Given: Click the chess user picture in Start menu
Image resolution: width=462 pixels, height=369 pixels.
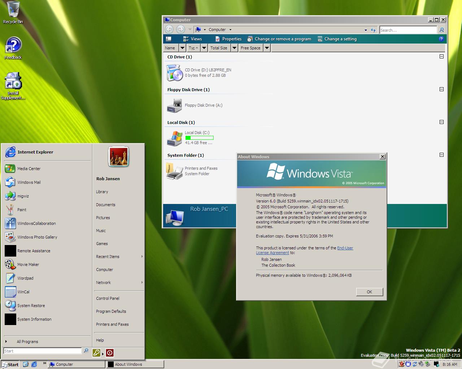Looking at the screenshot, I should (118, 157).
